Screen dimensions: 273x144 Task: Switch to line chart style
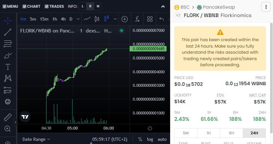point(87,19)
